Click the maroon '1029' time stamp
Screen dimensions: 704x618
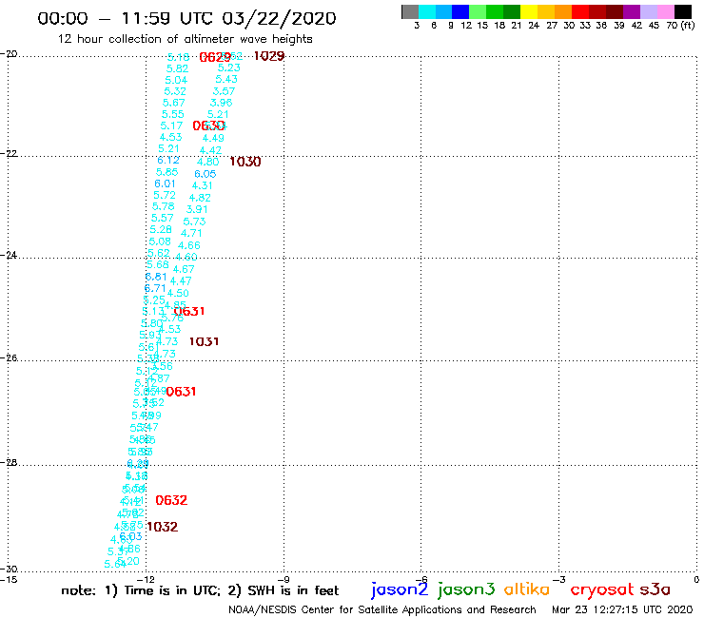(269, 56)
